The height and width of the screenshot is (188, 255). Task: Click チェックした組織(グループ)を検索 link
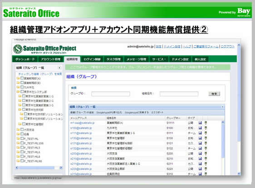[x=40, y=74]
